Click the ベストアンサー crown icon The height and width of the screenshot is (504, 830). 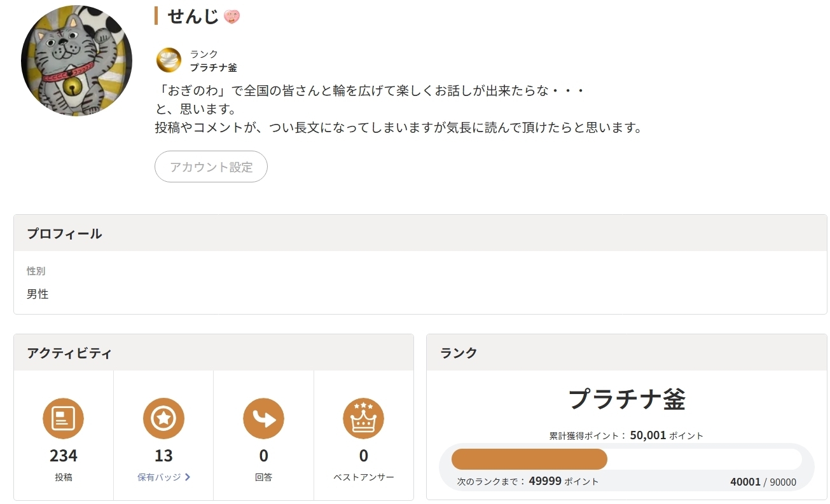click(363, 418)
